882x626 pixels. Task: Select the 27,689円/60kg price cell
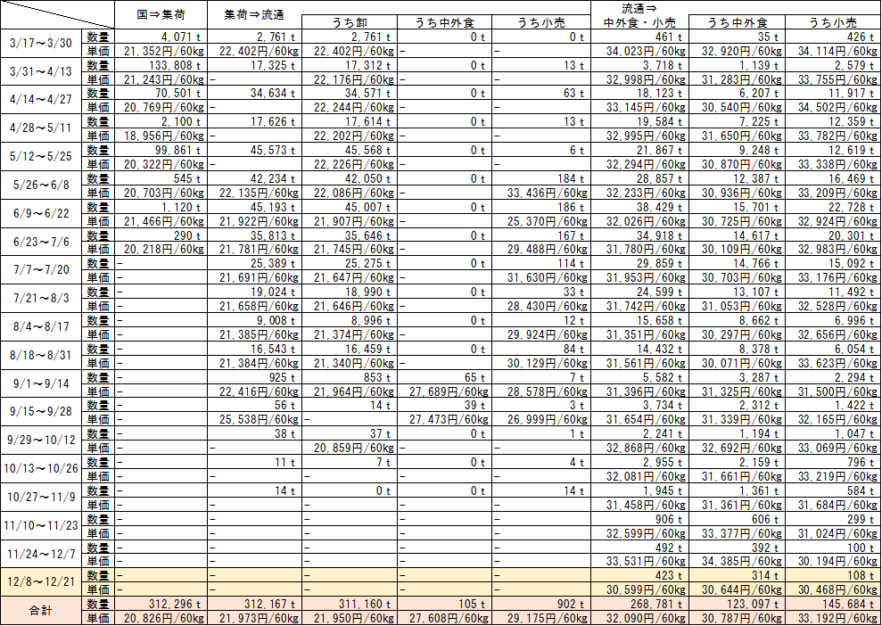(x=448, y=391)
